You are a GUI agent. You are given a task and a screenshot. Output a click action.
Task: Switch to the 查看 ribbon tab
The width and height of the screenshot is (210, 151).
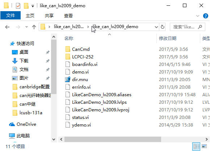pyautogui.click(x=68, y=16)
